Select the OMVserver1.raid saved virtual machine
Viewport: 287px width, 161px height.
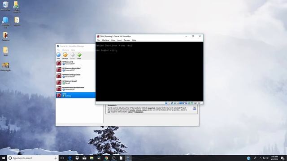click(x=76, y=82)
